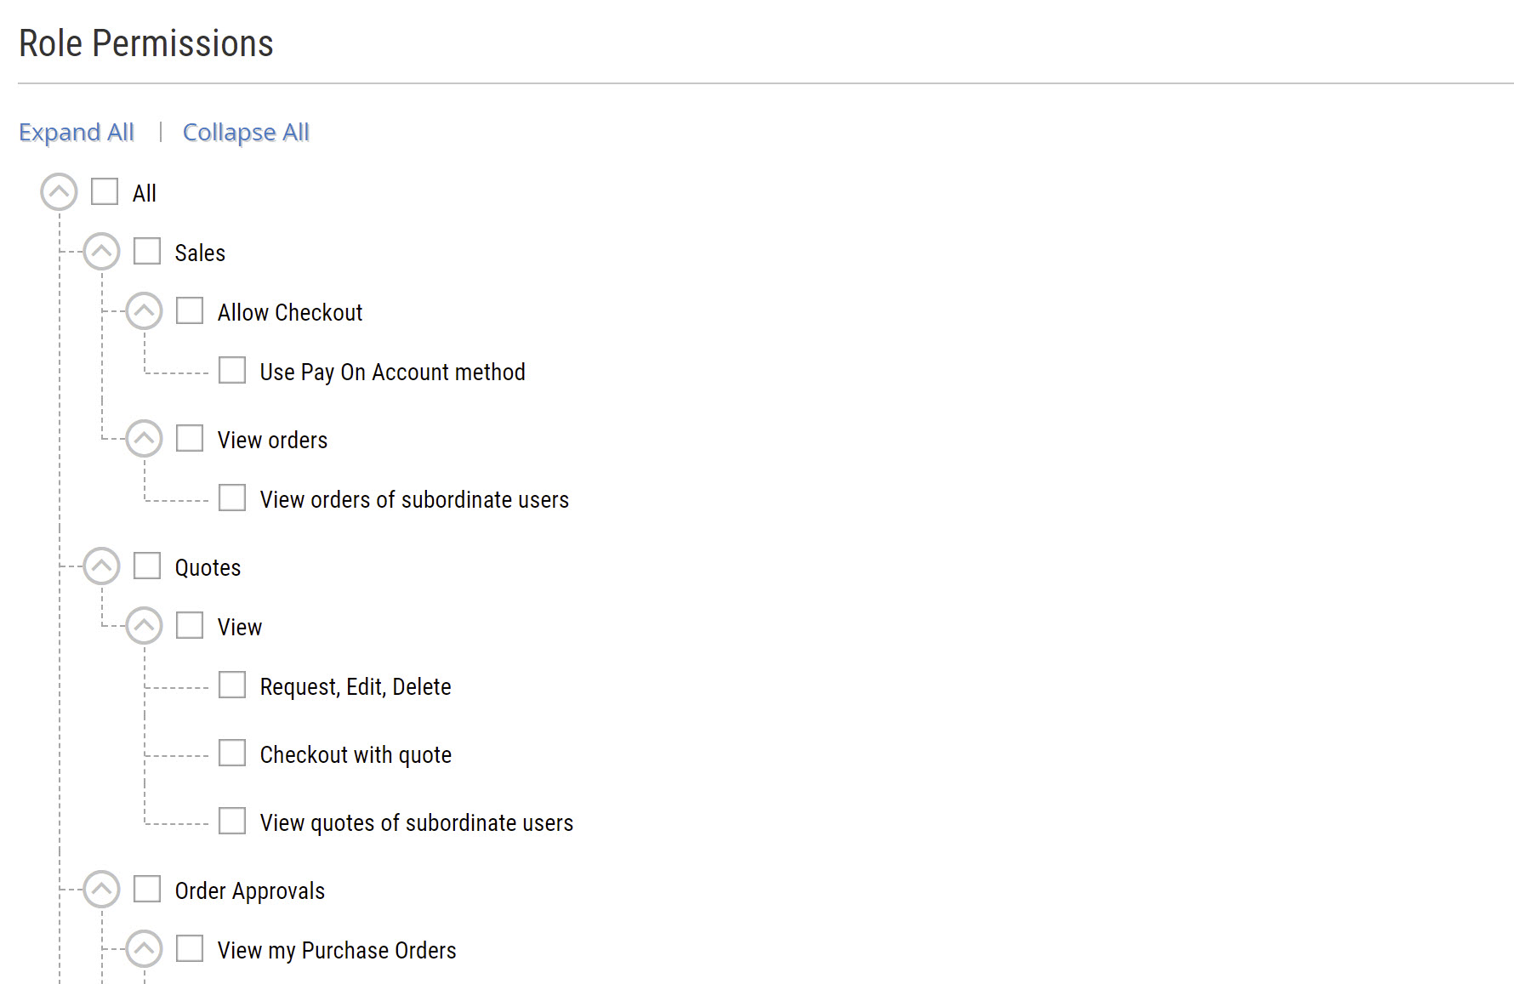Check the All permissions checkbox

(105, 191)
